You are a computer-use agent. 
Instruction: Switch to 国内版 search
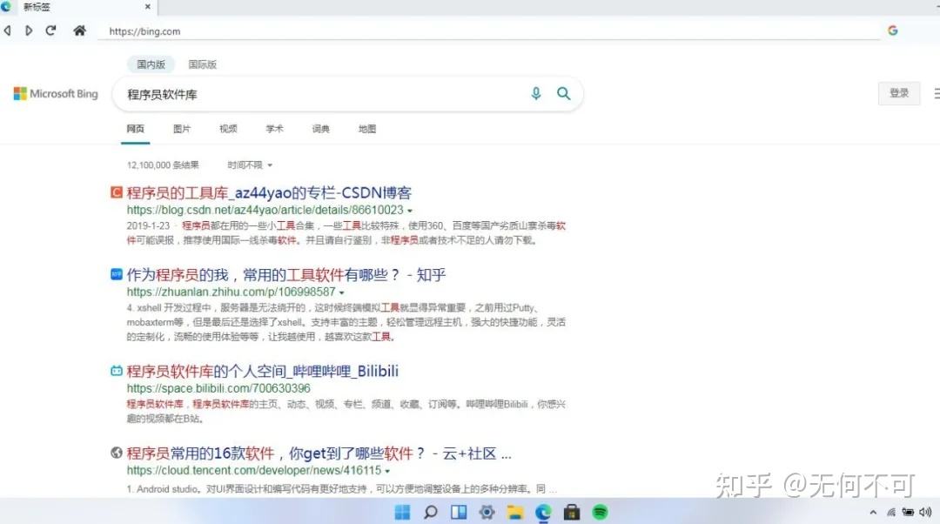pos(151,64)
